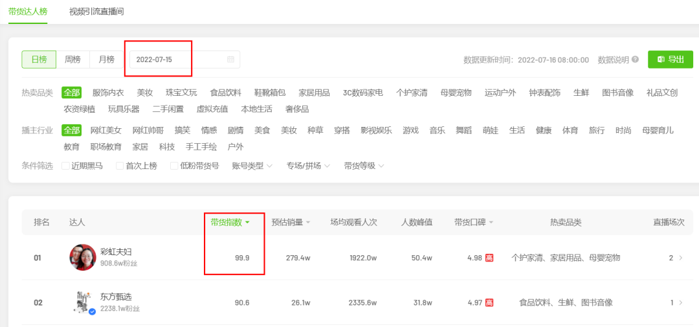Open 彩虹夫妇 livestream details arrow
The image size is (699, 327).
pyautogui.click(x=680, y=258)
